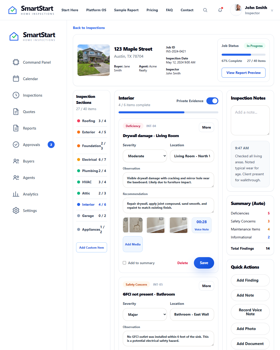
Task: Click the Add Custom Item button
Action: (x=92, y=247)
